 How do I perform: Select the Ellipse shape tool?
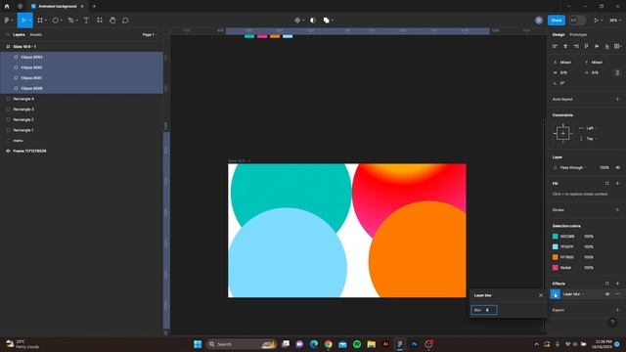56,21
